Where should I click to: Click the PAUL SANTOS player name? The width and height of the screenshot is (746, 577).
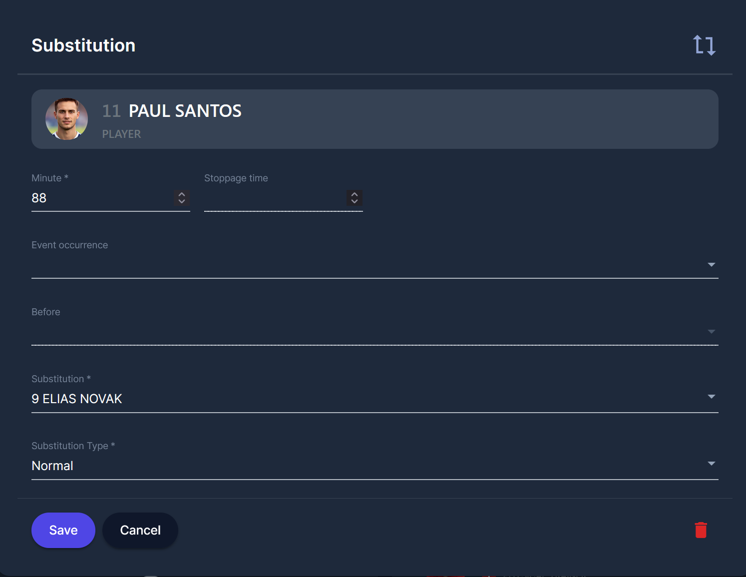(185, 111)
